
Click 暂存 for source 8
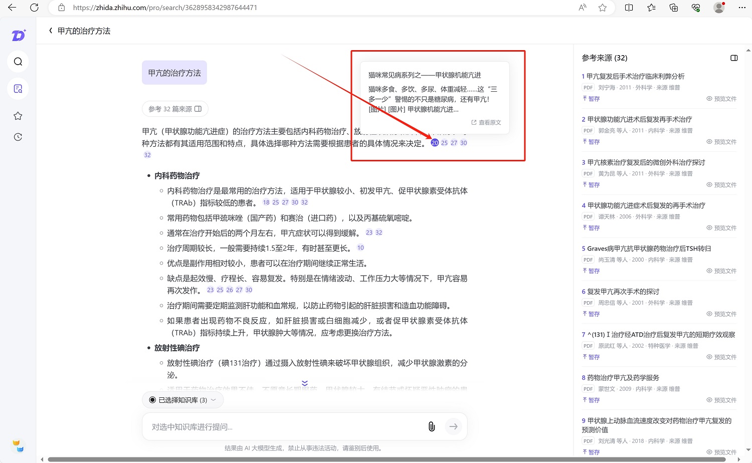(591, 400)
